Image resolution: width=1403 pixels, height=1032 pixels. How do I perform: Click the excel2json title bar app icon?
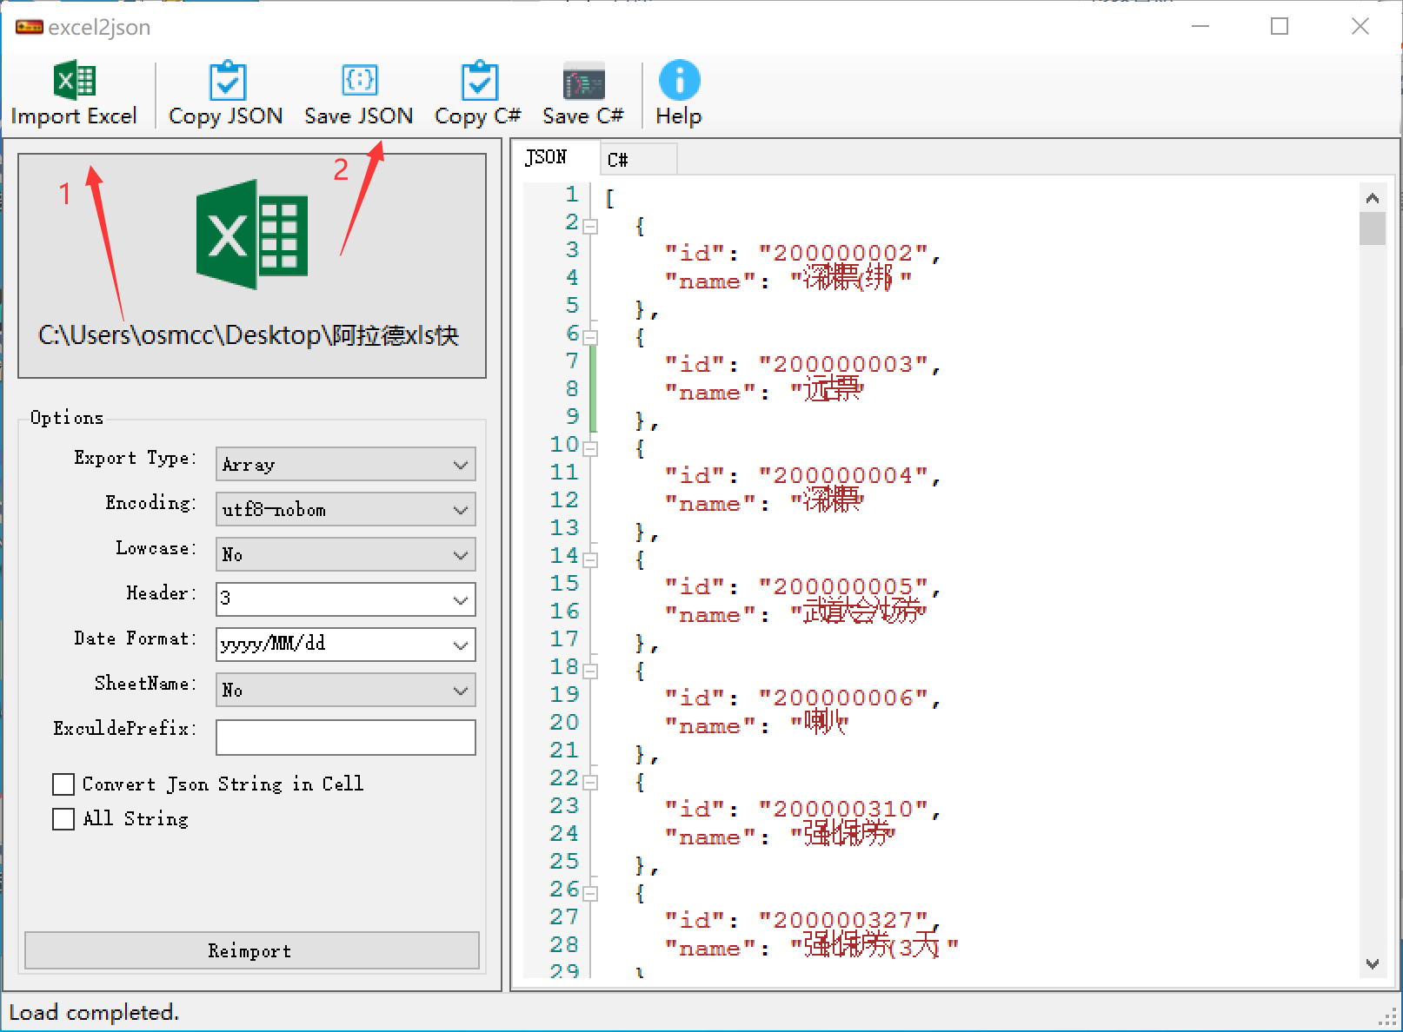(29, 27)
